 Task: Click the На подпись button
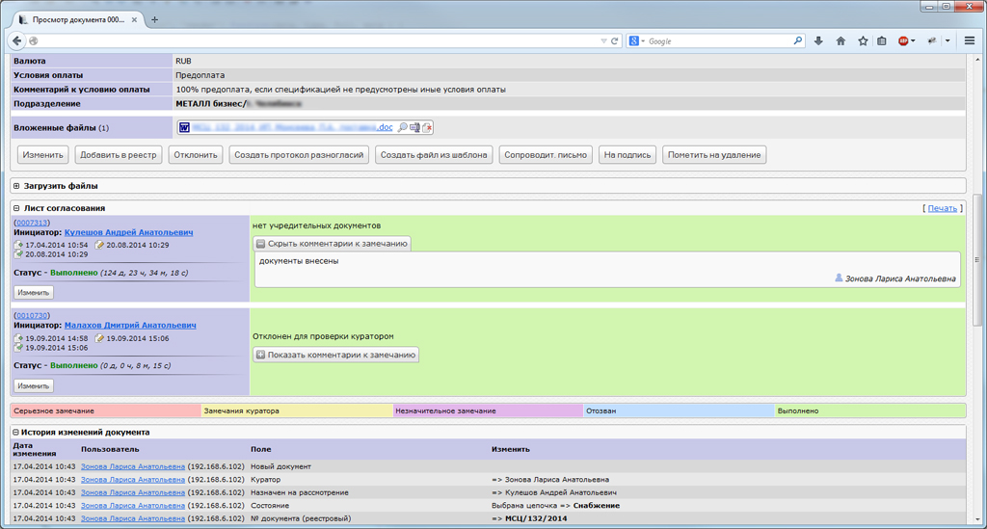coord(627,155)
